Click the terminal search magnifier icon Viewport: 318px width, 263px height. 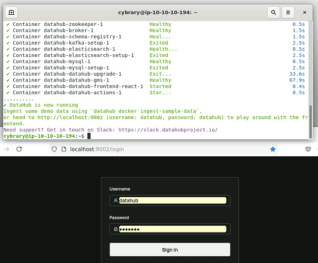(x=274, y=12)
